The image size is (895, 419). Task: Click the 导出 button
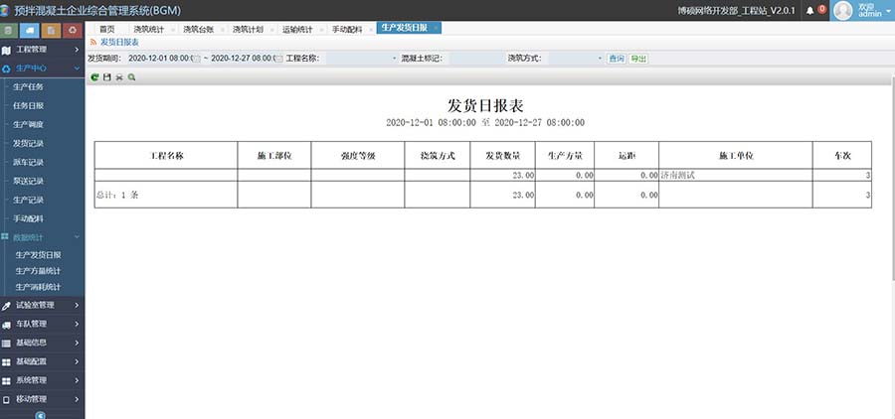tap(638, 59)
